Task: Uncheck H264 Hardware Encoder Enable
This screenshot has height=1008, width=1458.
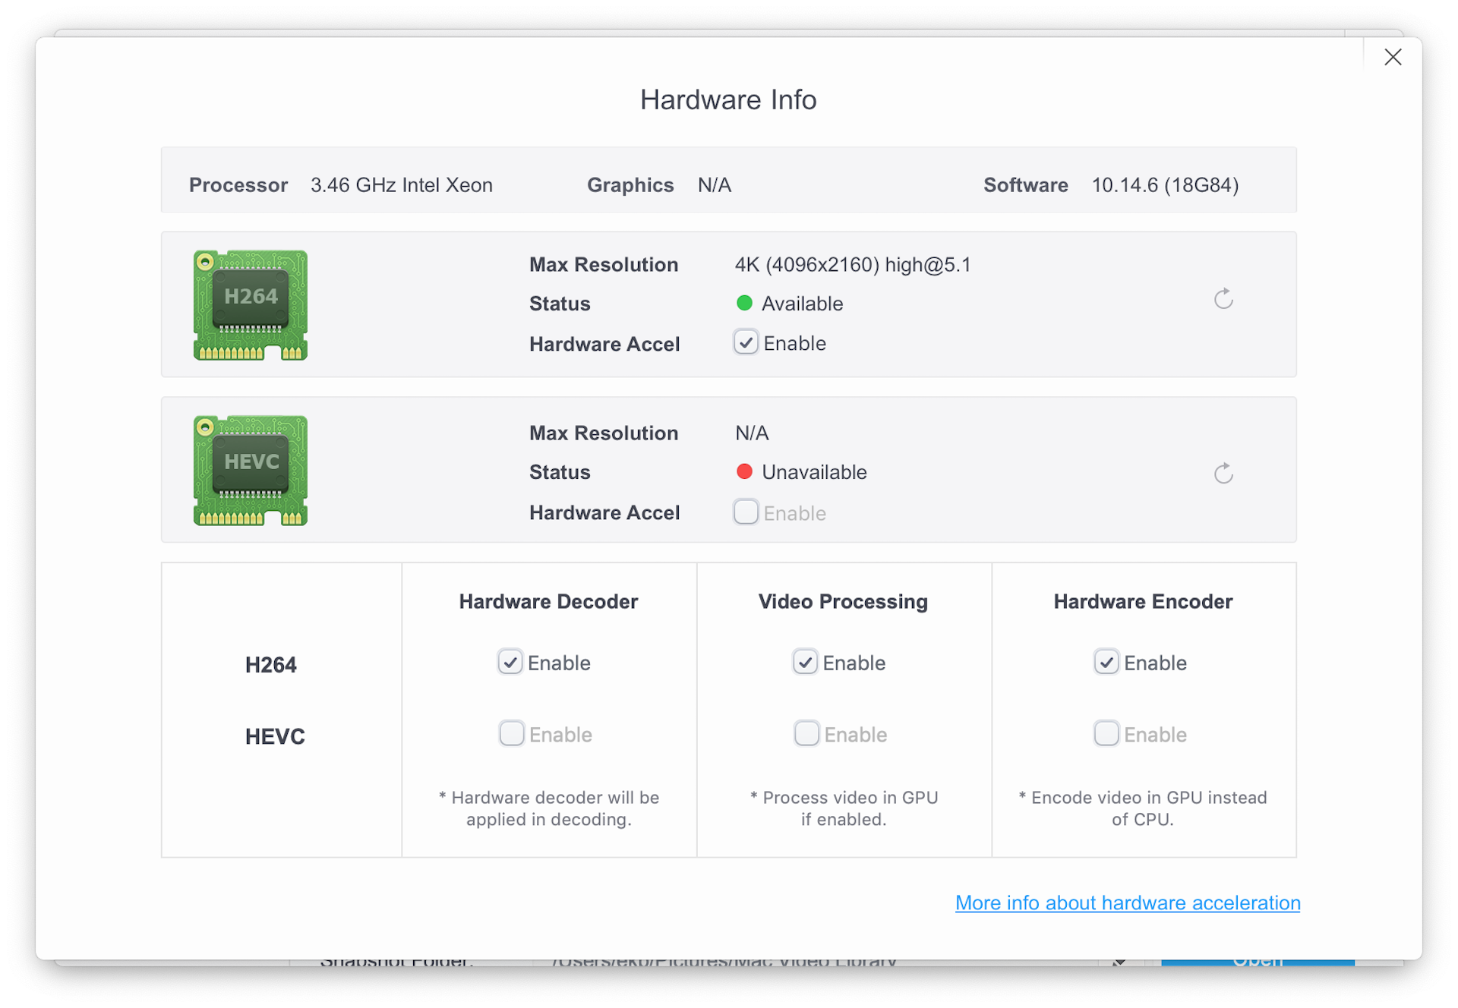Action: point(1106,663)
